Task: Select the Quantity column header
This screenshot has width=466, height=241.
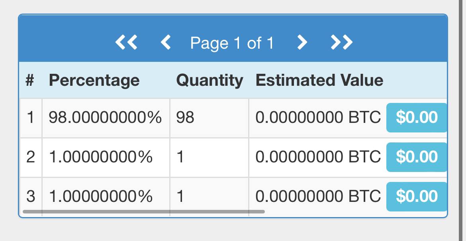Action: coord(210,81)
